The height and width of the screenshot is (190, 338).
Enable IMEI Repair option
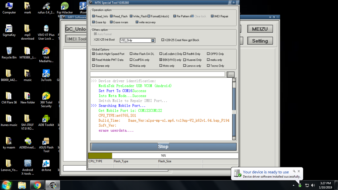click(219, 16)
